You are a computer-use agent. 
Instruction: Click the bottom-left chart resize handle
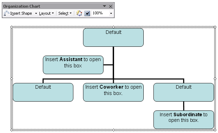point(12,130)
